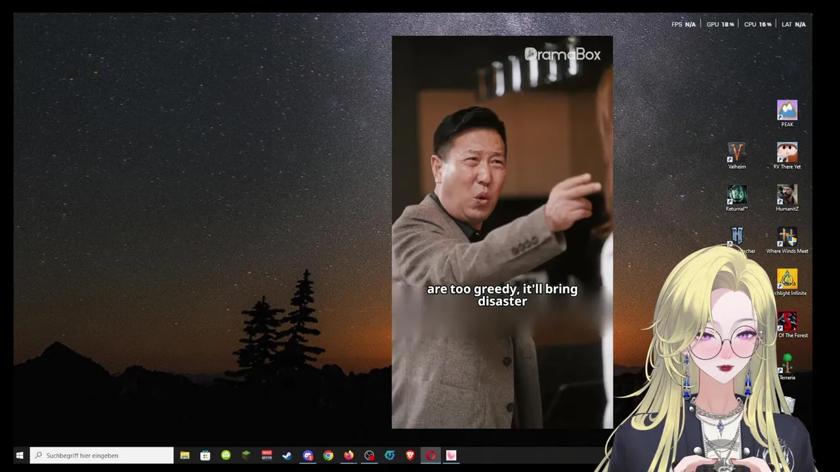The width and height of the screenshot is (840, 472).
Task: Open the green circular taskbar app
Action: [226, 456]
